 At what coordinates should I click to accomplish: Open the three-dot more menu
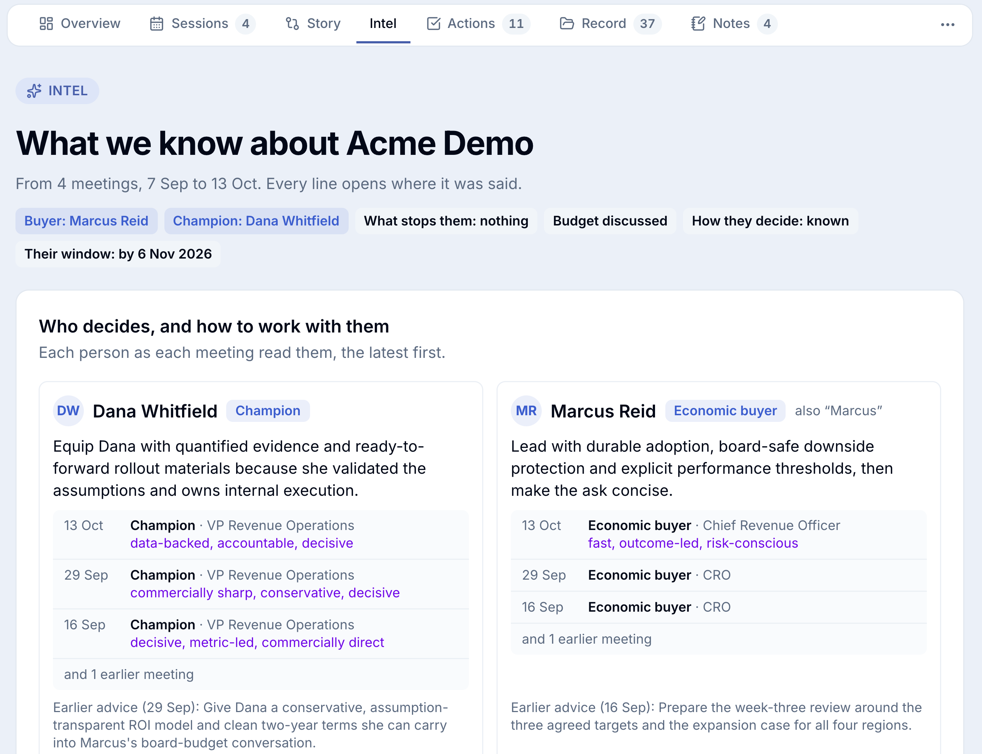[947, 25]
